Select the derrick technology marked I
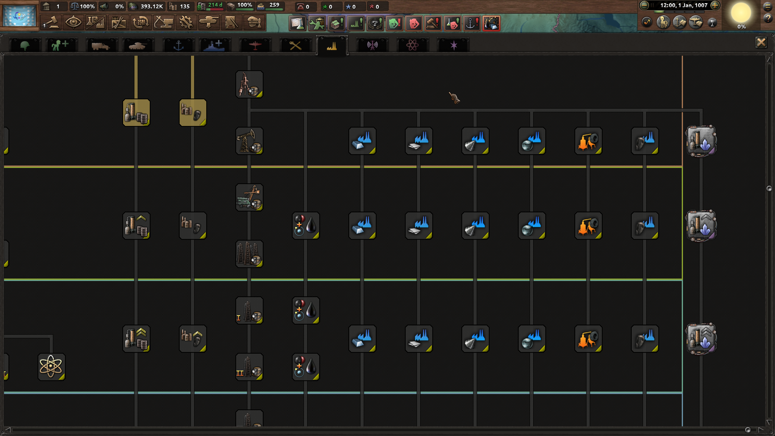Screen dimensions: 775x436 [249, 310]
